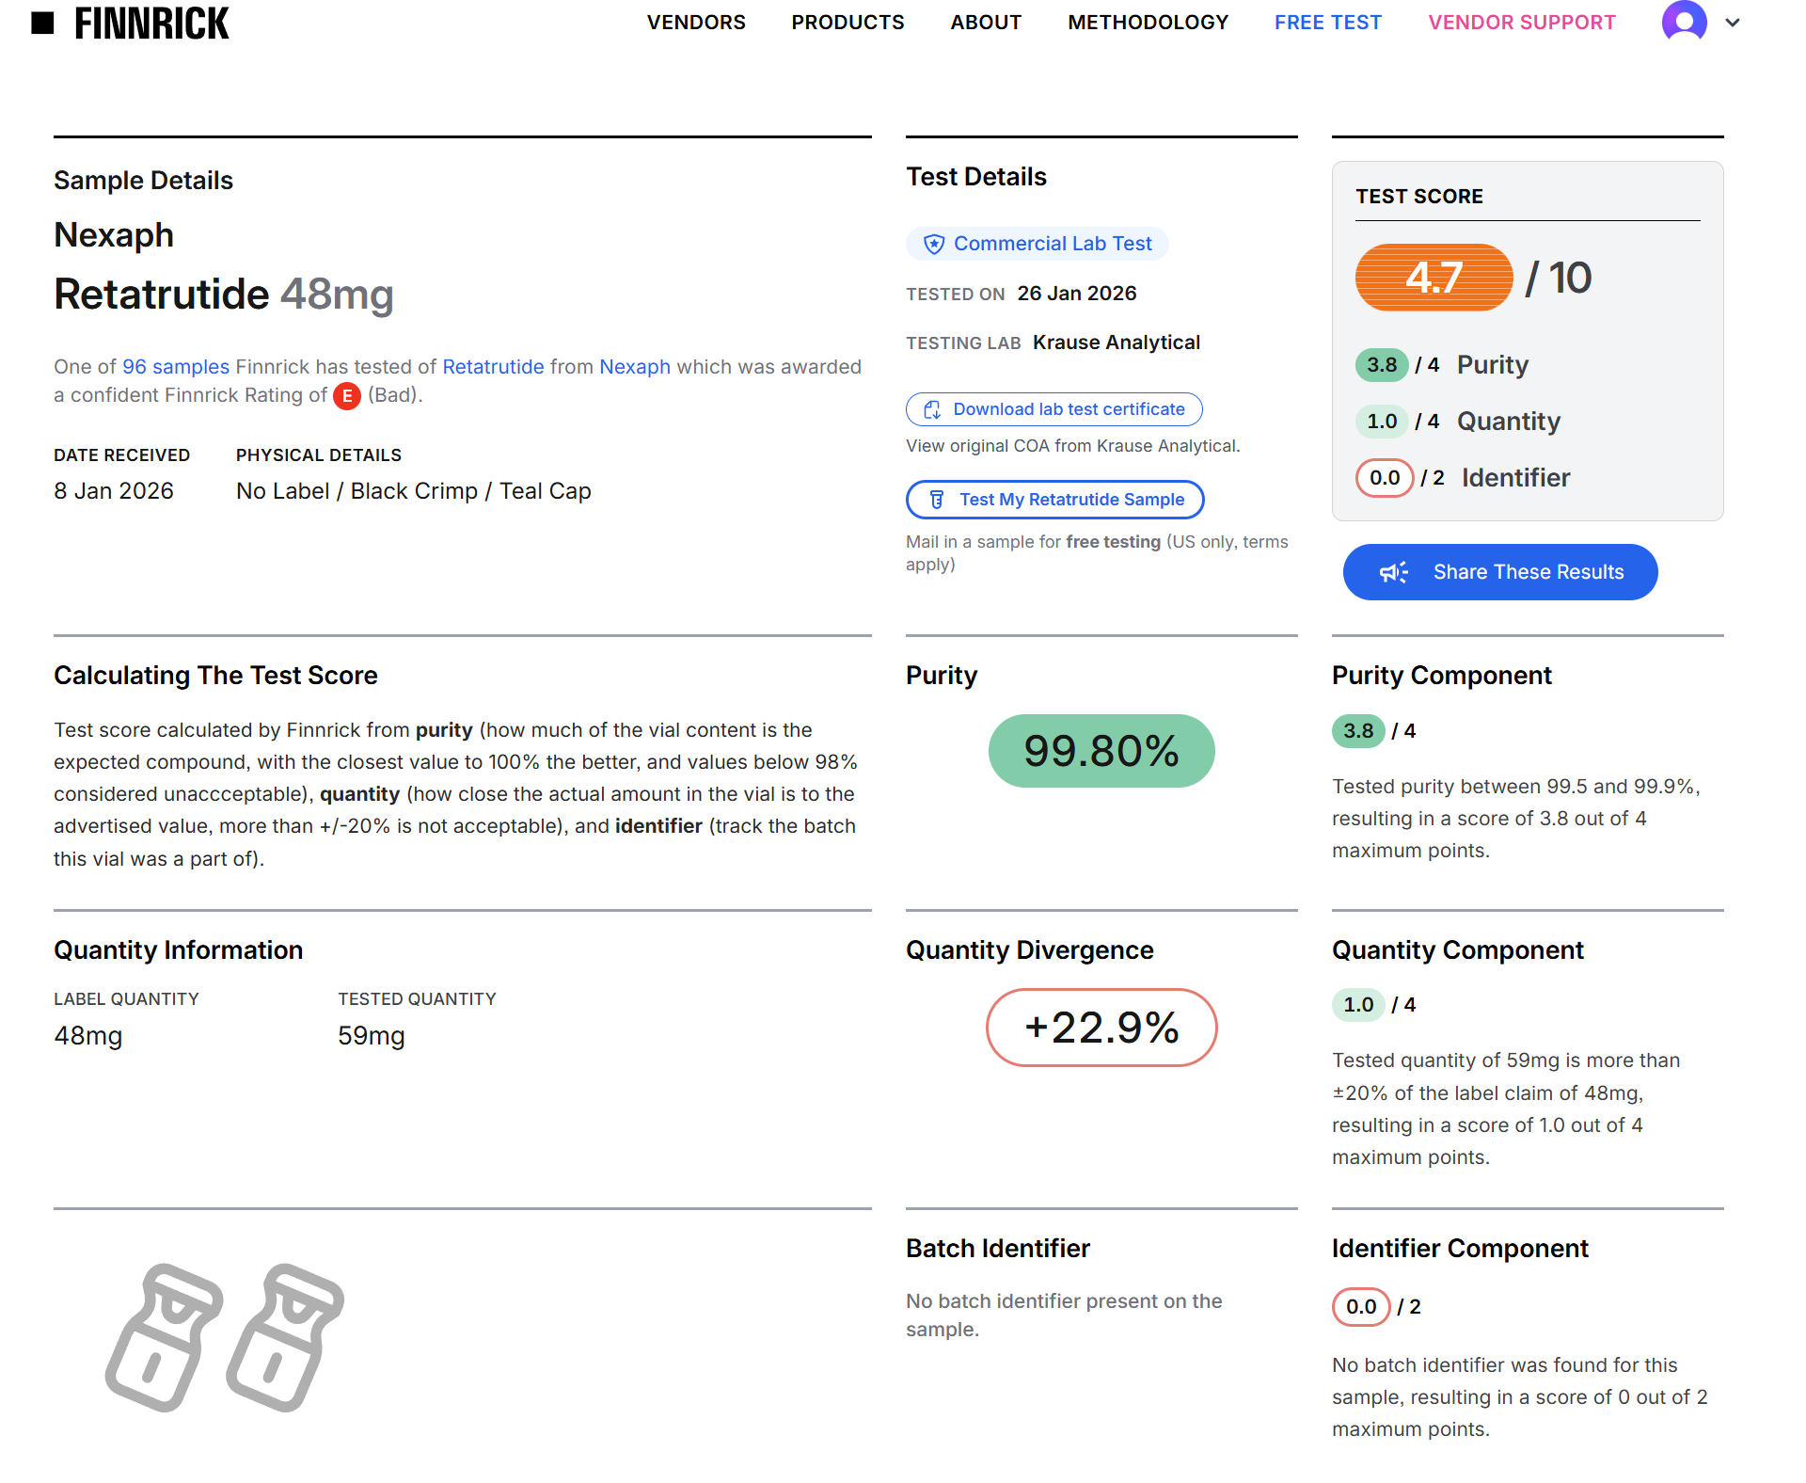Click the 1.0 badge under Quantity Component
This screenshot has width=1806, height=1483.
[1358, 1005]
